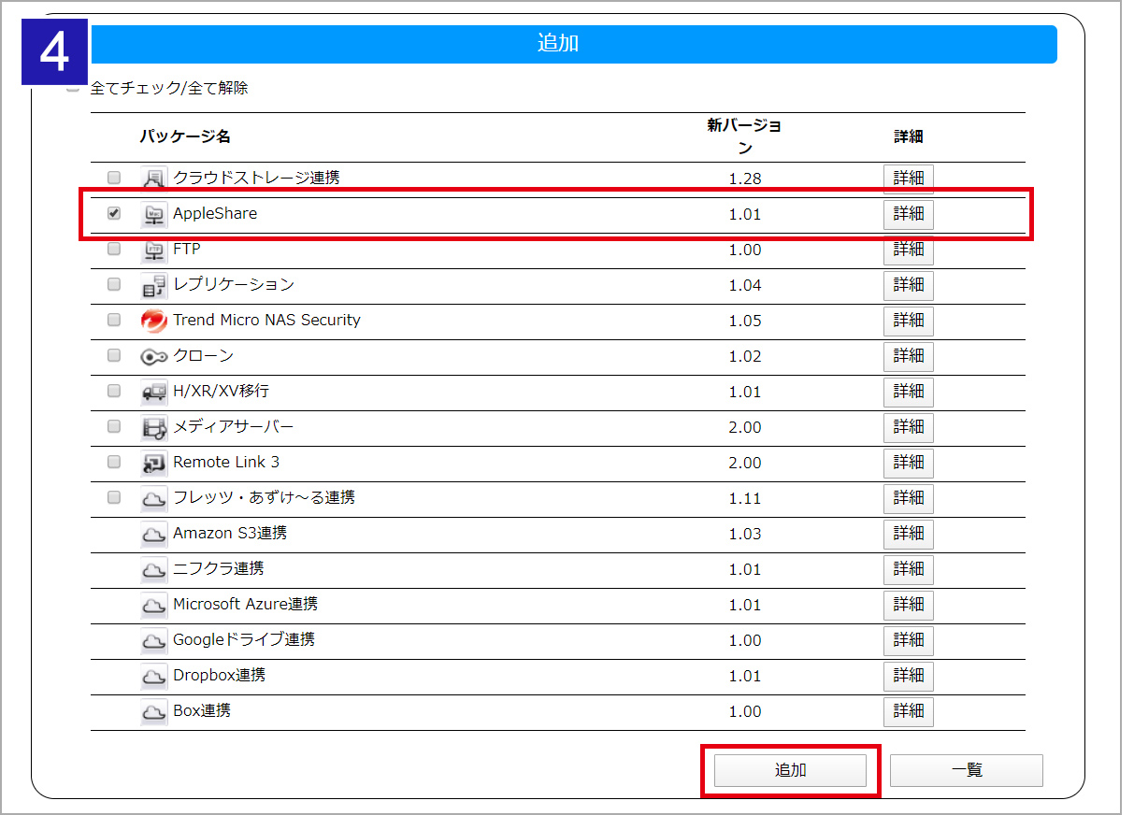1134x815 pixels.
Task: Open 詳細 for Microsoft Azure連携
Action: coord(909,605)
